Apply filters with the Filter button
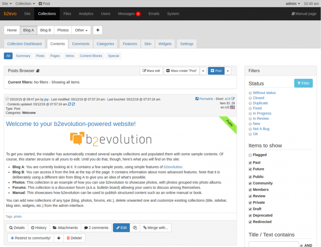 304,83
